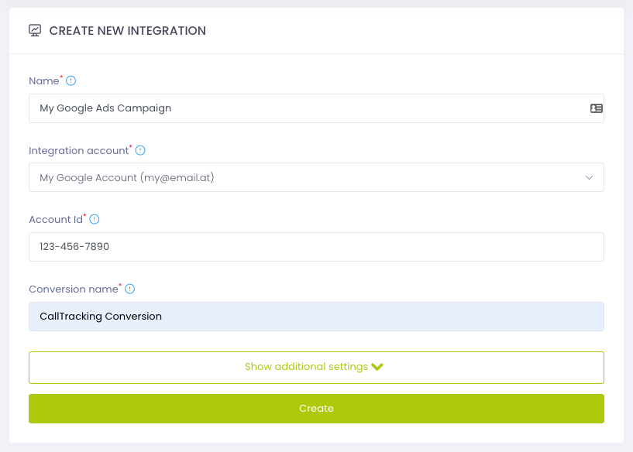Click the green chevron after Show additional settings
Image resolution: width=633 pixels, height=452 pixels.
click(377, 367)
